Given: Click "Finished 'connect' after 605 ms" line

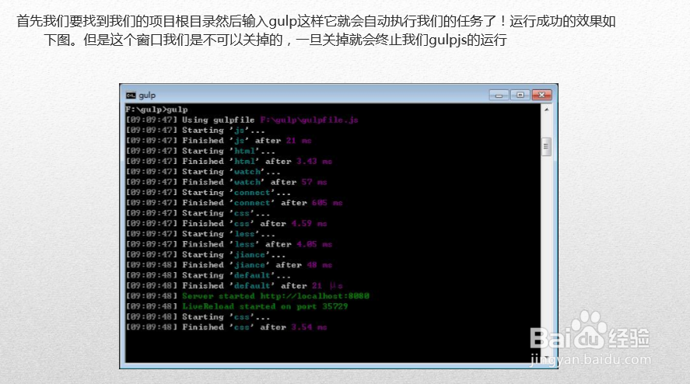Looking at the screenshot, I should pyautogui.click(x=234, y=203).
